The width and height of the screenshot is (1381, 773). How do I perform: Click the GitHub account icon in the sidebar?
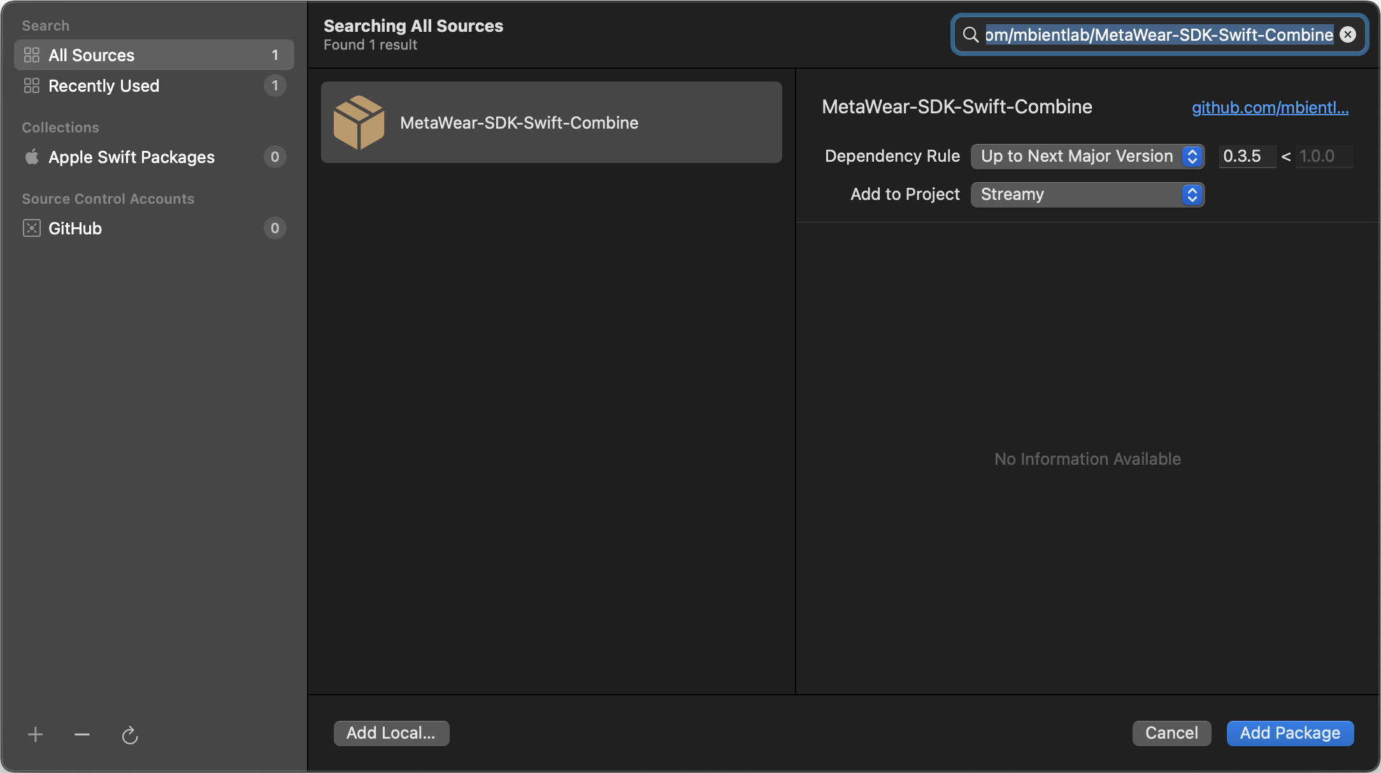coord(32,228)
